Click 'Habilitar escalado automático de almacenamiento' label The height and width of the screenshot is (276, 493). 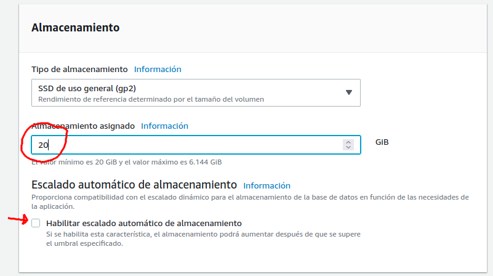[x=143, y=223]
